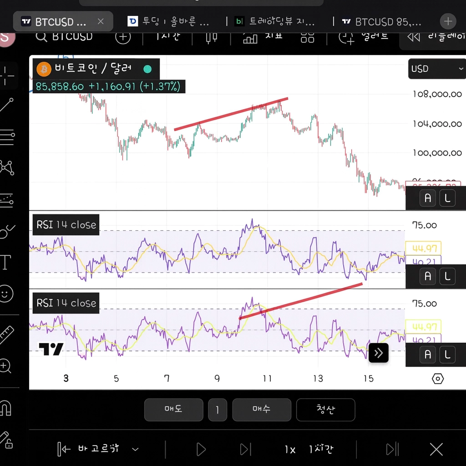
Task: Step the replay forward one bar
Action: (245, 449)
